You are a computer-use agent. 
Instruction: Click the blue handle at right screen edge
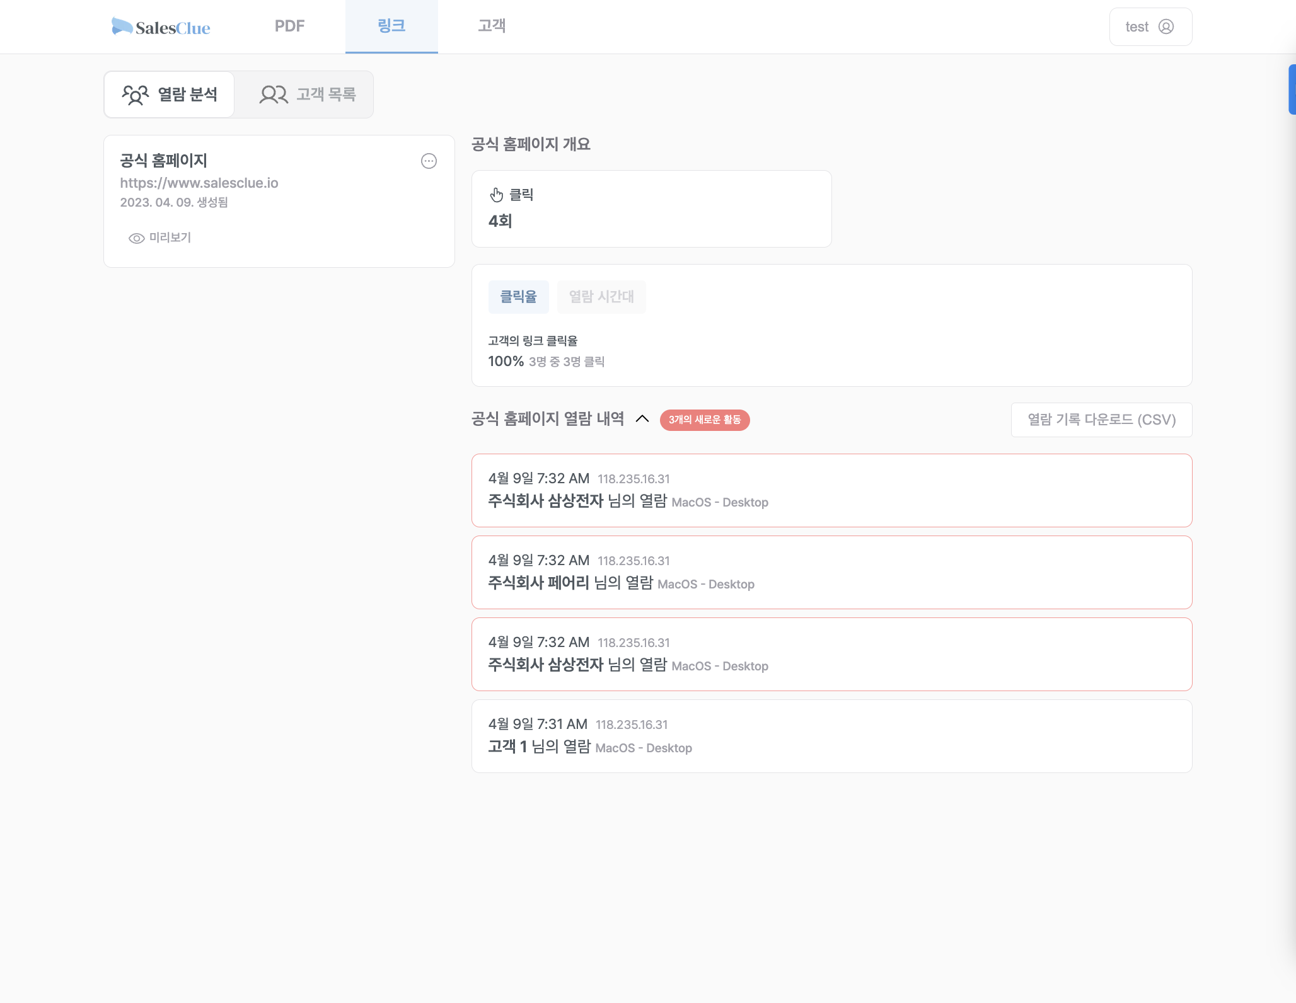[1292, 89]
